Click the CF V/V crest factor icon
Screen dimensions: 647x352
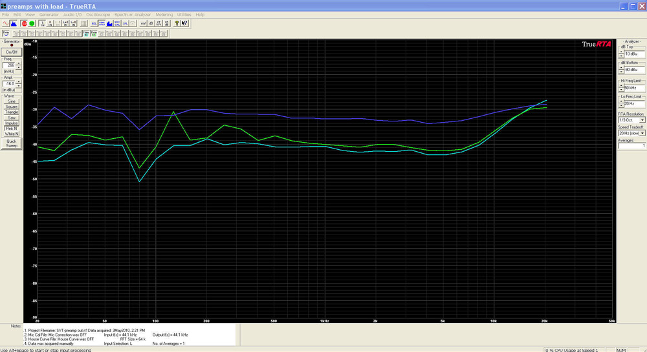(x=159, y=23)
